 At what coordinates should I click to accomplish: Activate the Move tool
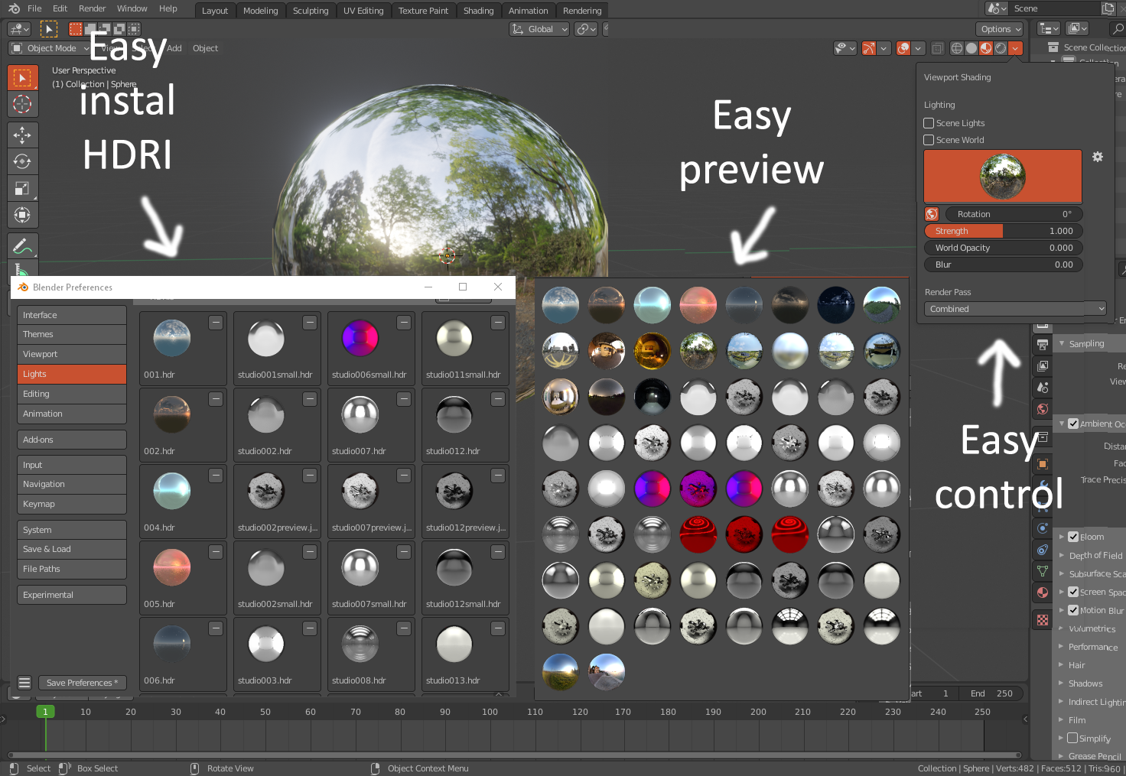22,135
